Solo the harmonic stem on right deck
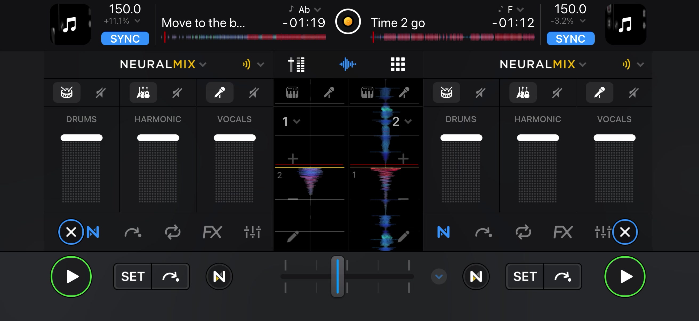 (x=523, y=93)
